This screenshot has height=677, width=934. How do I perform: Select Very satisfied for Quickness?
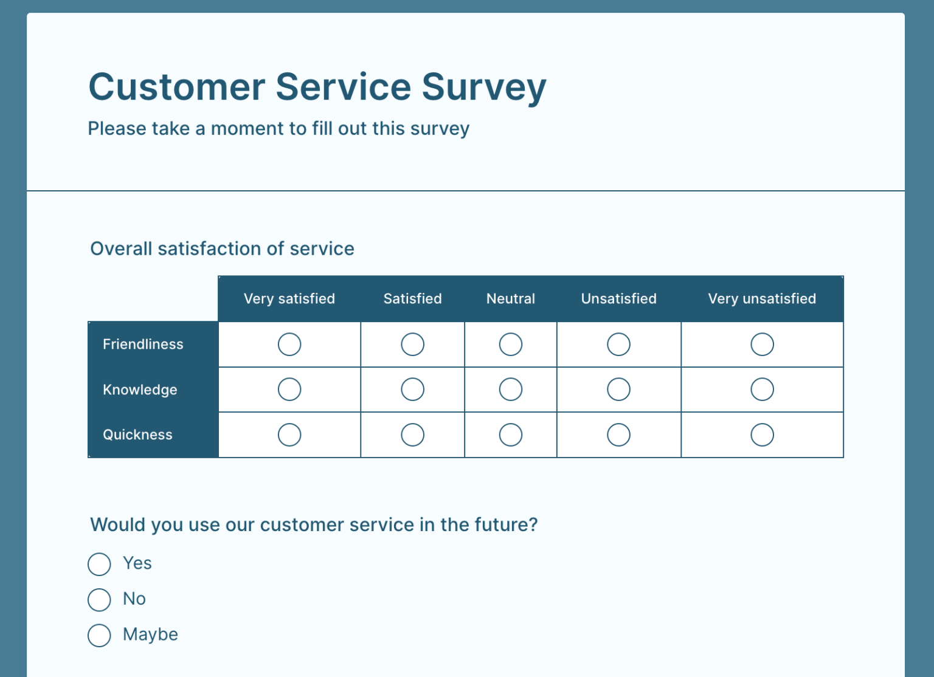(x=289, y=435)
